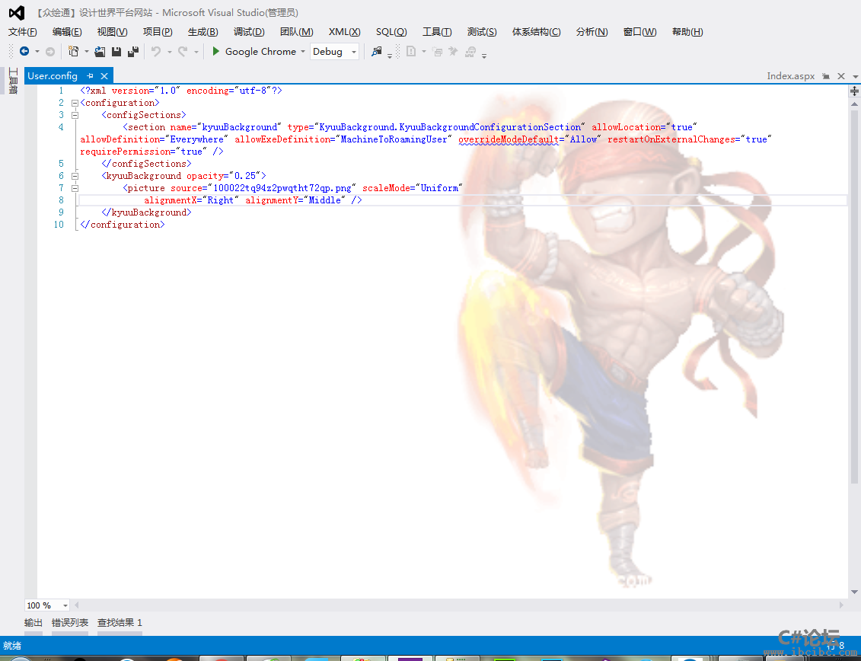861x661 pixels.
Task: Promote the Index.aspx preview tab to keep open
Action: pos(826,76)
